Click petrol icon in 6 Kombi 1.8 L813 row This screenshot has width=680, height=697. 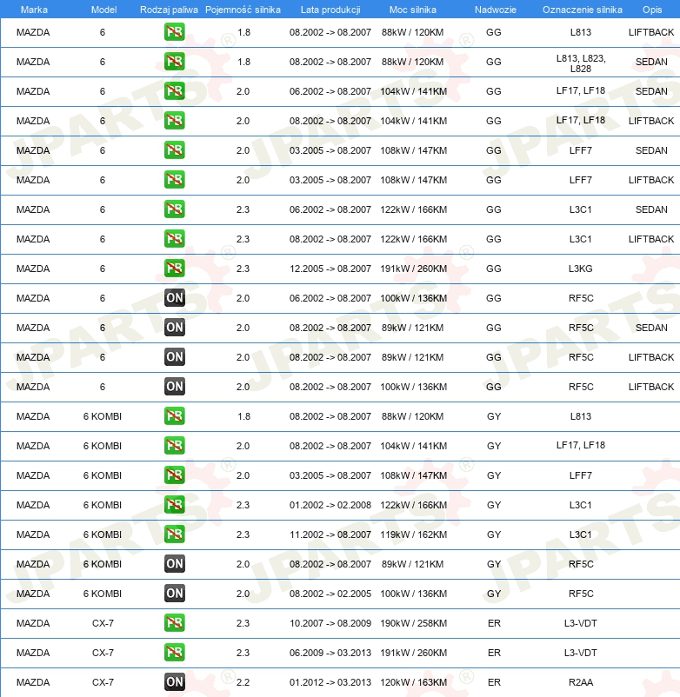click(174, 416)
